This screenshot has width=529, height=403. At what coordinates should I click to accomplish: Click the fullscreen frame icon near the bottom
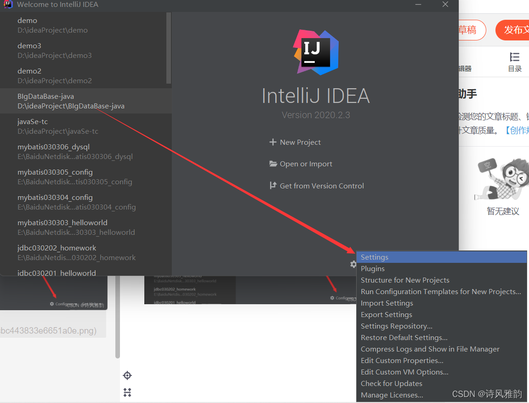coord(127,392)
